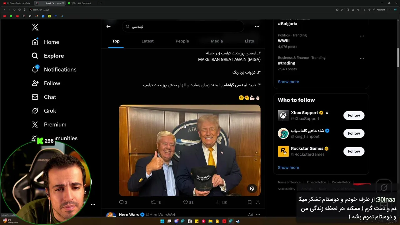Open the search options three-dot menu
Image resolution: width=400 pixels, height=225 pixels.
pos(257,27)
